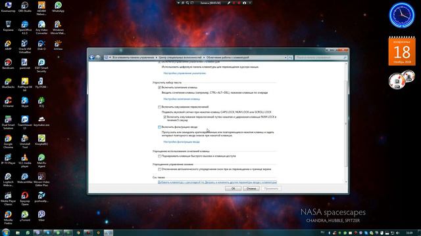Click the volume speaker icon in system tray
Viewport: 421px width, 236px height.
click(x=397, y=233)
